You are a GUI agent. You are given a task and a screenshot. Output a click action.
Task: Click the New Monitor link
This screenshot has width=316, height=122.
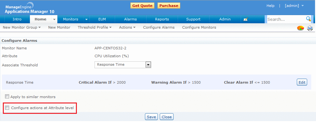point(59,27)
